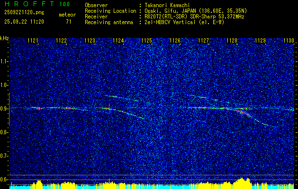Click the meteor label text

tap(67, 15)
